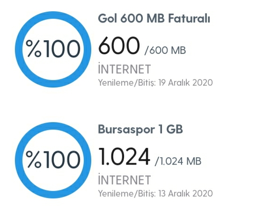Tap the 600 used amount value

119,45
